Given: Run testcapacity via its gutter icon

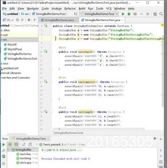Looking at the screenshot, I should coord(46,82).
